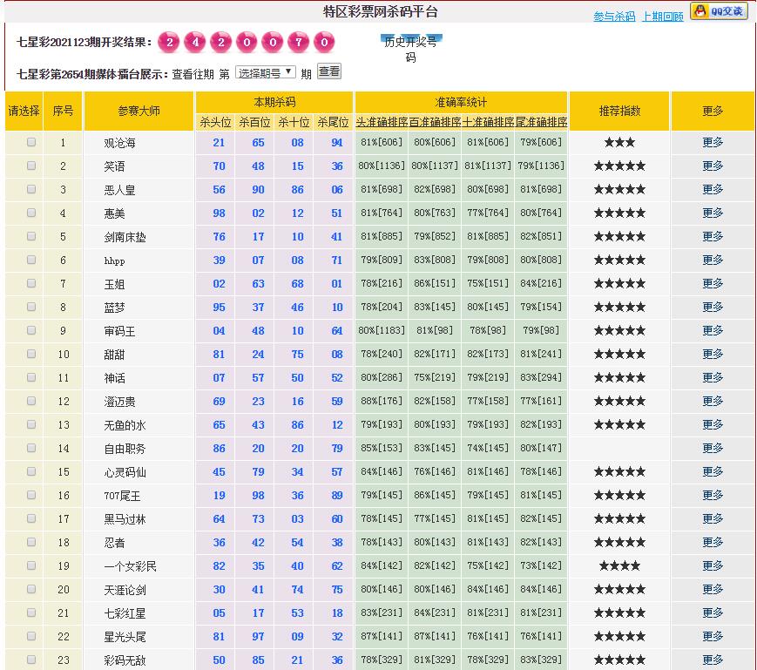
Task: Click the three-star rating for 观沧海
Action: [x=619, y=142]
